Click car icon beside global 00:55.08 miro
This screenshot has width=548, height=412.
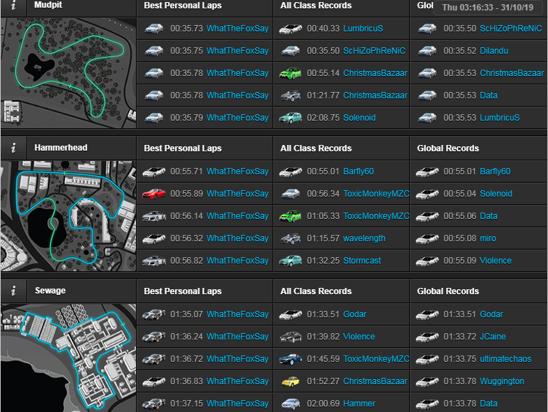click(427, 238)
